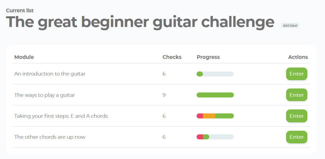Click the Actions column header
The height and width of the screenshot is (159, 325).
[298, 57]
